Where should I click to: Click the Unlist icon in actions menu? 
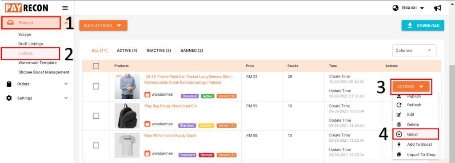pos(399,134)
